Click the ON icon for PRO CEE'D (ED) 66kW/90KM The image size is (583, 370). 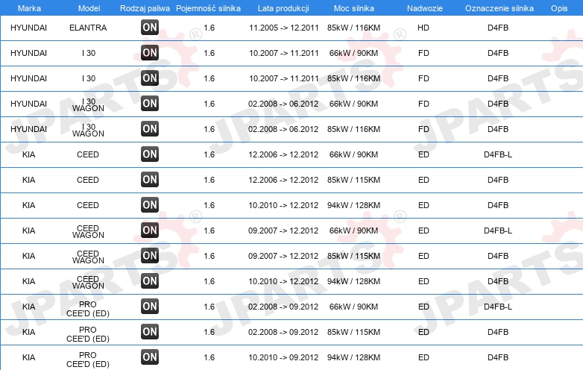pyautogui.click(x=150, y=307)
